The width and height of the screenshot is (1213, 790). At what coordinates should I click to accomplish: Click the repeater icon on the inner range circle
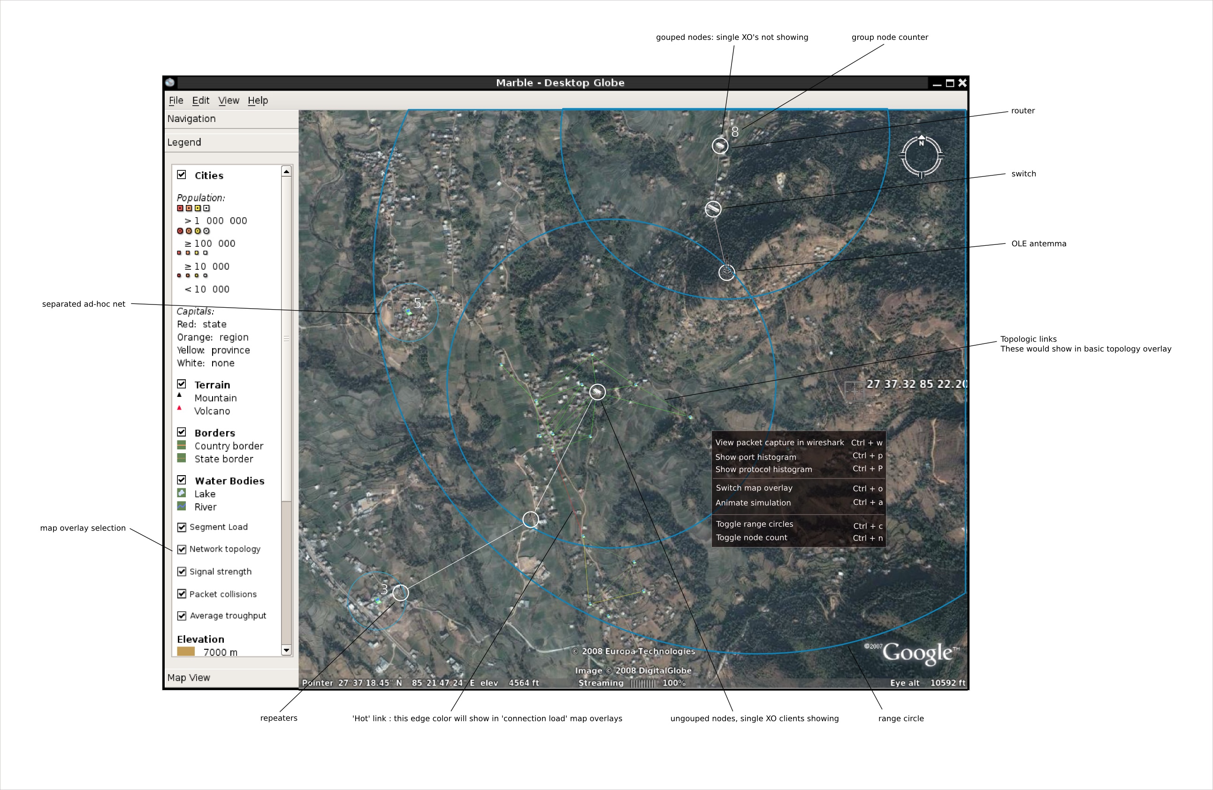click(531, 519)
